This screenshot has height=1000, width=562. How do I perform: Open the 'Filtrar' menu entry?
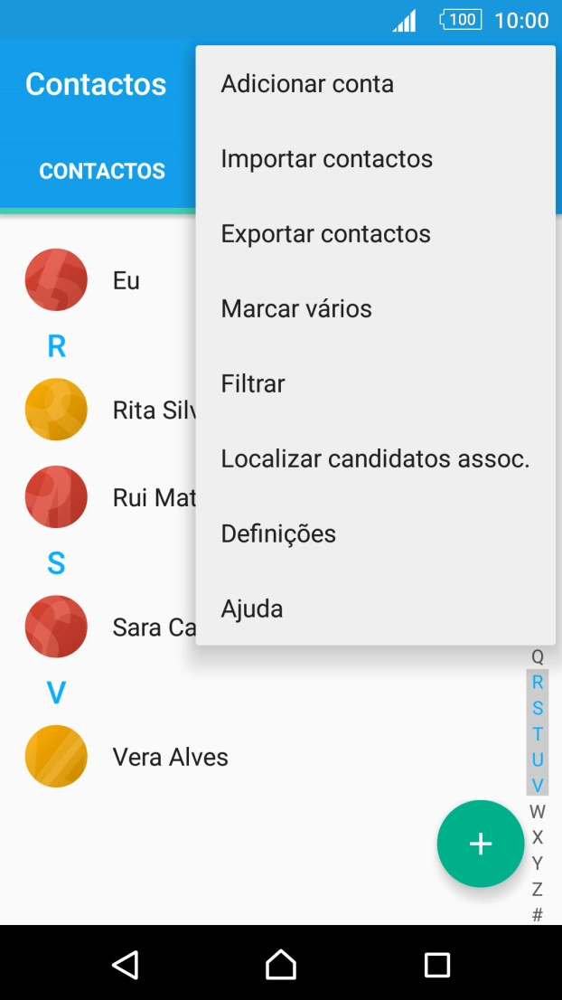[x=252, y=383]
